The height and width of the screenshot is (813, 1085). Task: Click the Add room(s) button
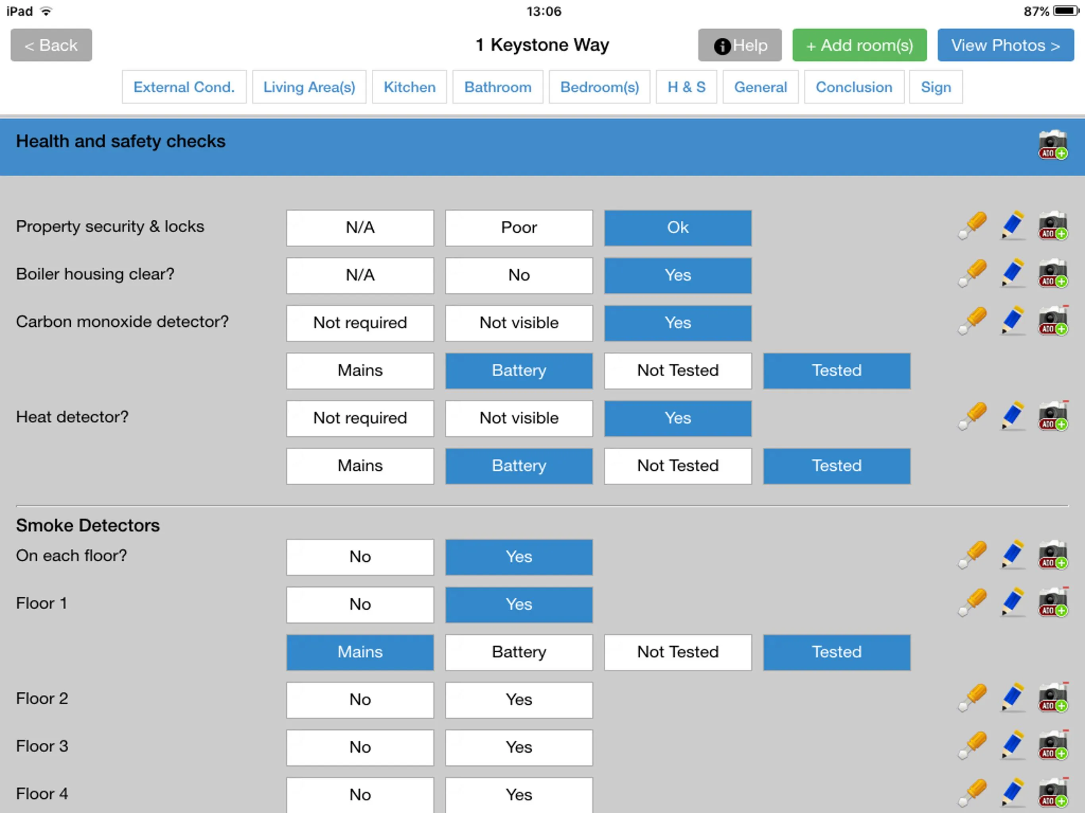click(858, 44)
